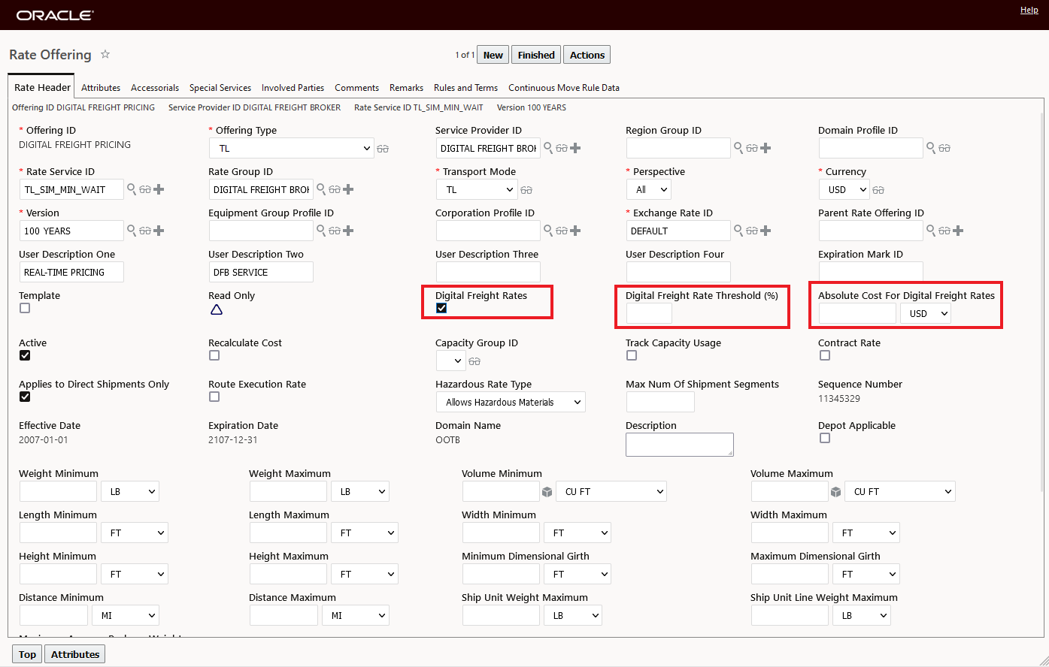The image size is (1049, 667).
Task: Add new Rate Service ID
Action: pyautogui.click(x=159, y=189)
